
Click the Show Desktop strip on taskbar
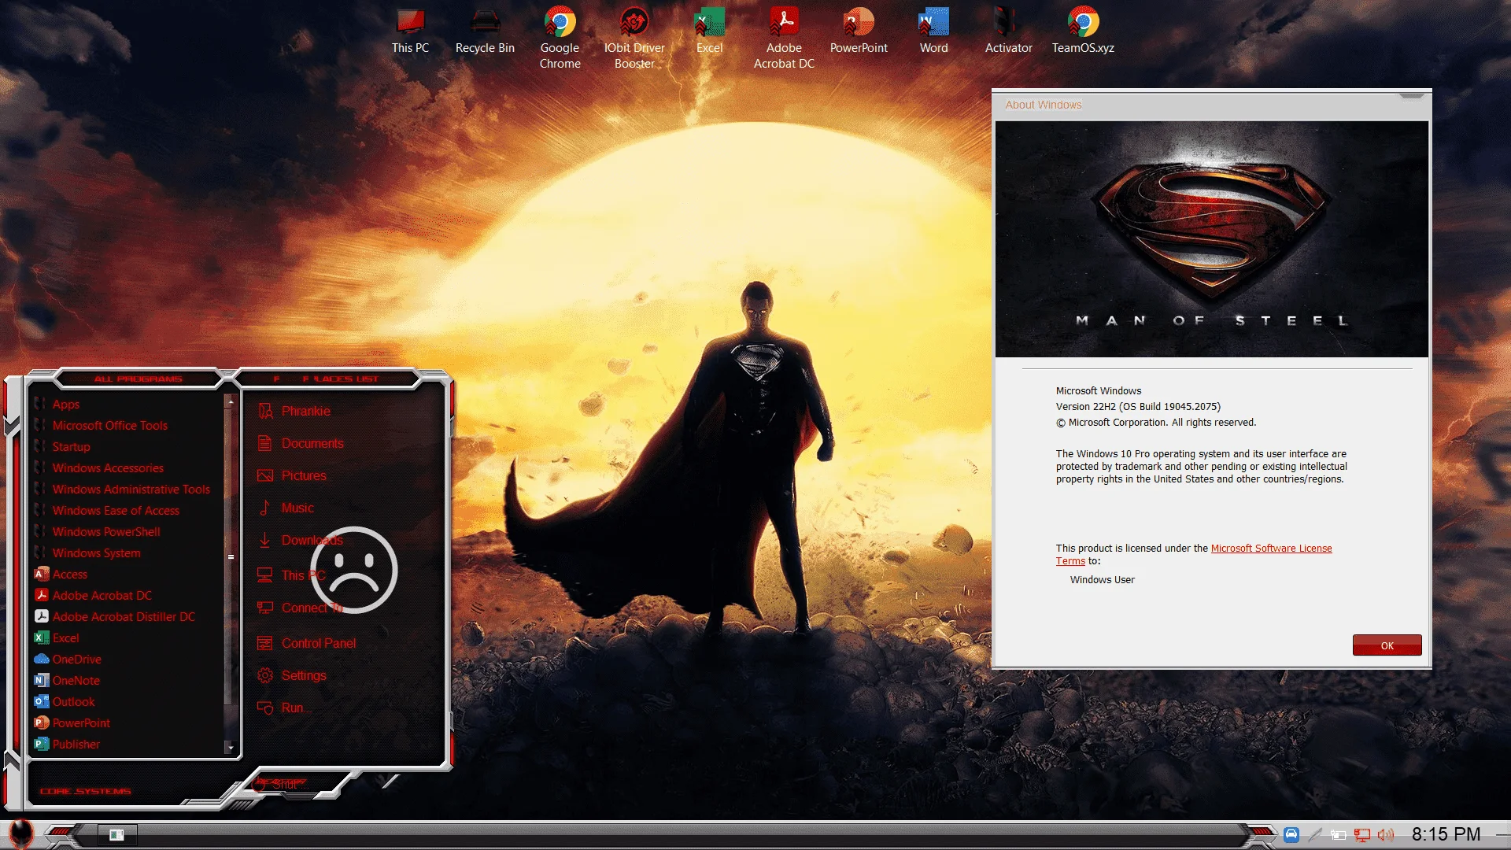click(1502, 834)
